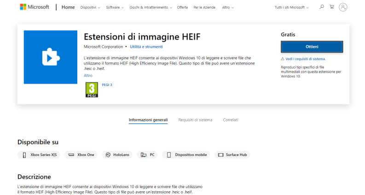Click the HEIF extension app icon
This screenshot has width=365, height=195.
pyautogui.click(x=50, y=57)
